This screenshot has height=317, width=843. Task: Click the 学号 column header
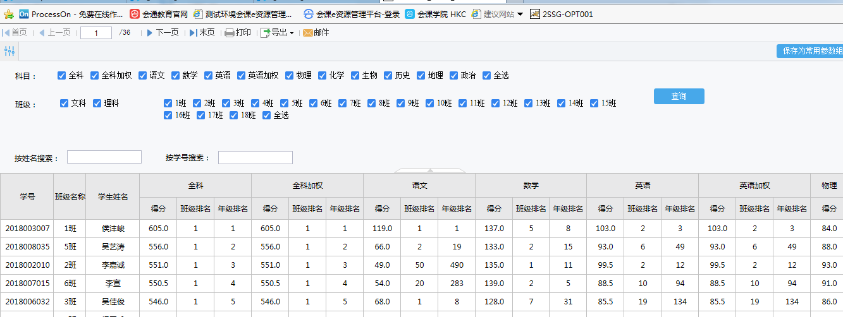(x=27, y=196)
